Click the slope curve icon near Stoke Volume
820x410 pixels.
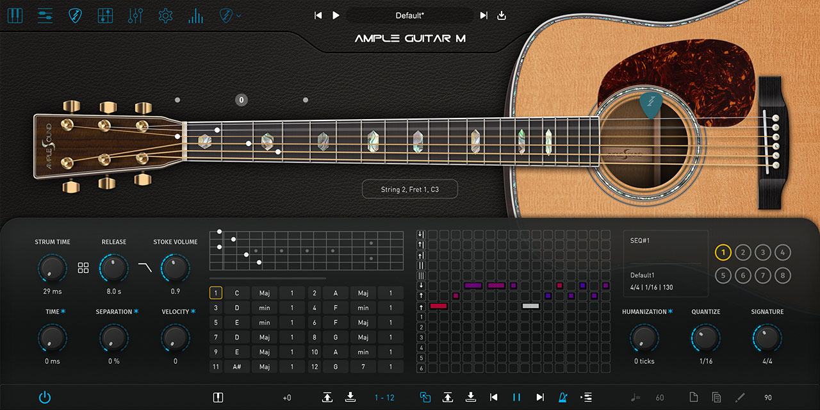click(x=145, y=268)
